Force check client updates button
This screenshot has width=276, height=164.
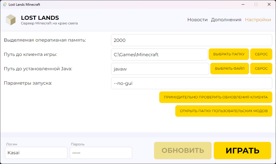click(x=216, y=97)
